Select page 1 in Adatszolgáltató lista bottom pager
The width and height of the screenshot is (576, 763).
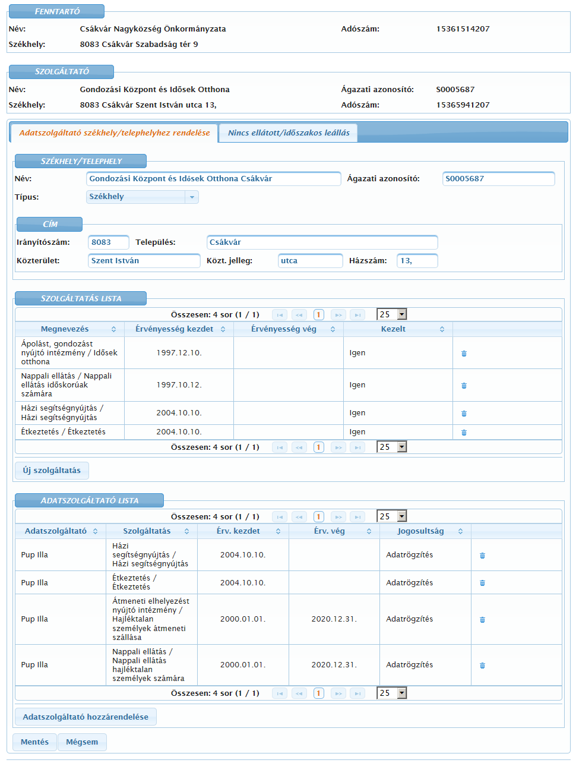point(319,693)
